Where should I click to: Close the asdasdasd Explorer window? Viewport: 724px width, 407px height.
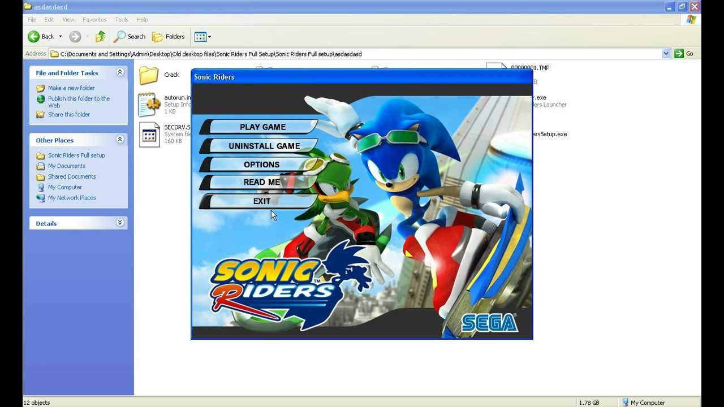pyautogui.click(x=695, y=7)
